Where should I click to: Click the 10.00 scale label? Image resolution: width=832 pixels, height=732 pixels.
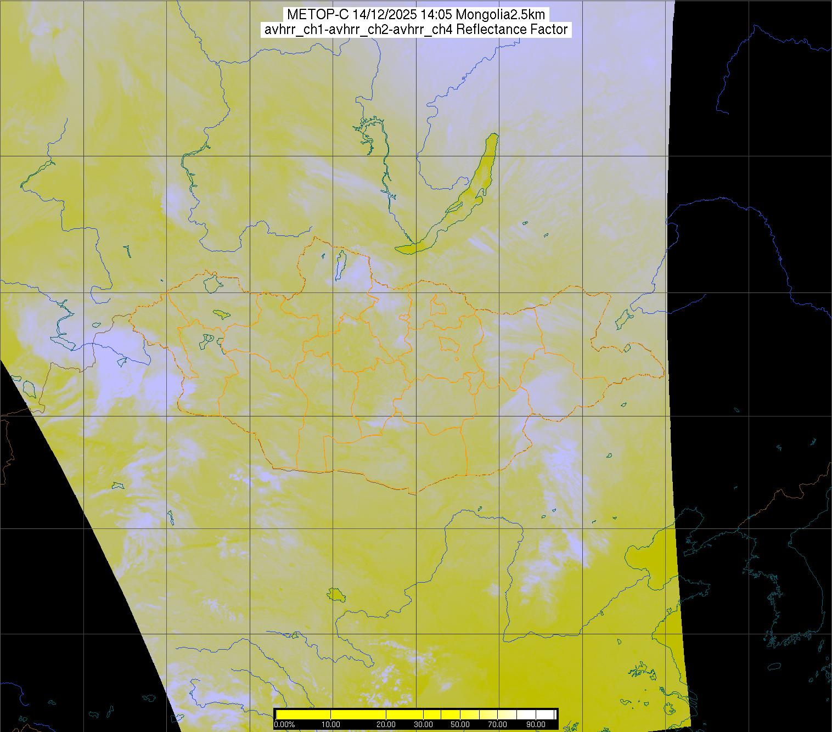tap(331, 724)
